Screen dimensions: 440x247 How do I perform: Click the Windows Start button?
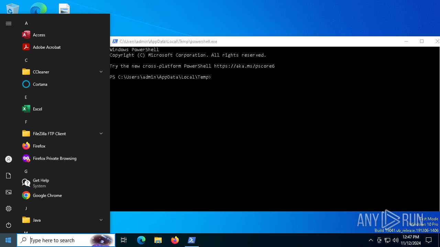click(x=8, y=240)
